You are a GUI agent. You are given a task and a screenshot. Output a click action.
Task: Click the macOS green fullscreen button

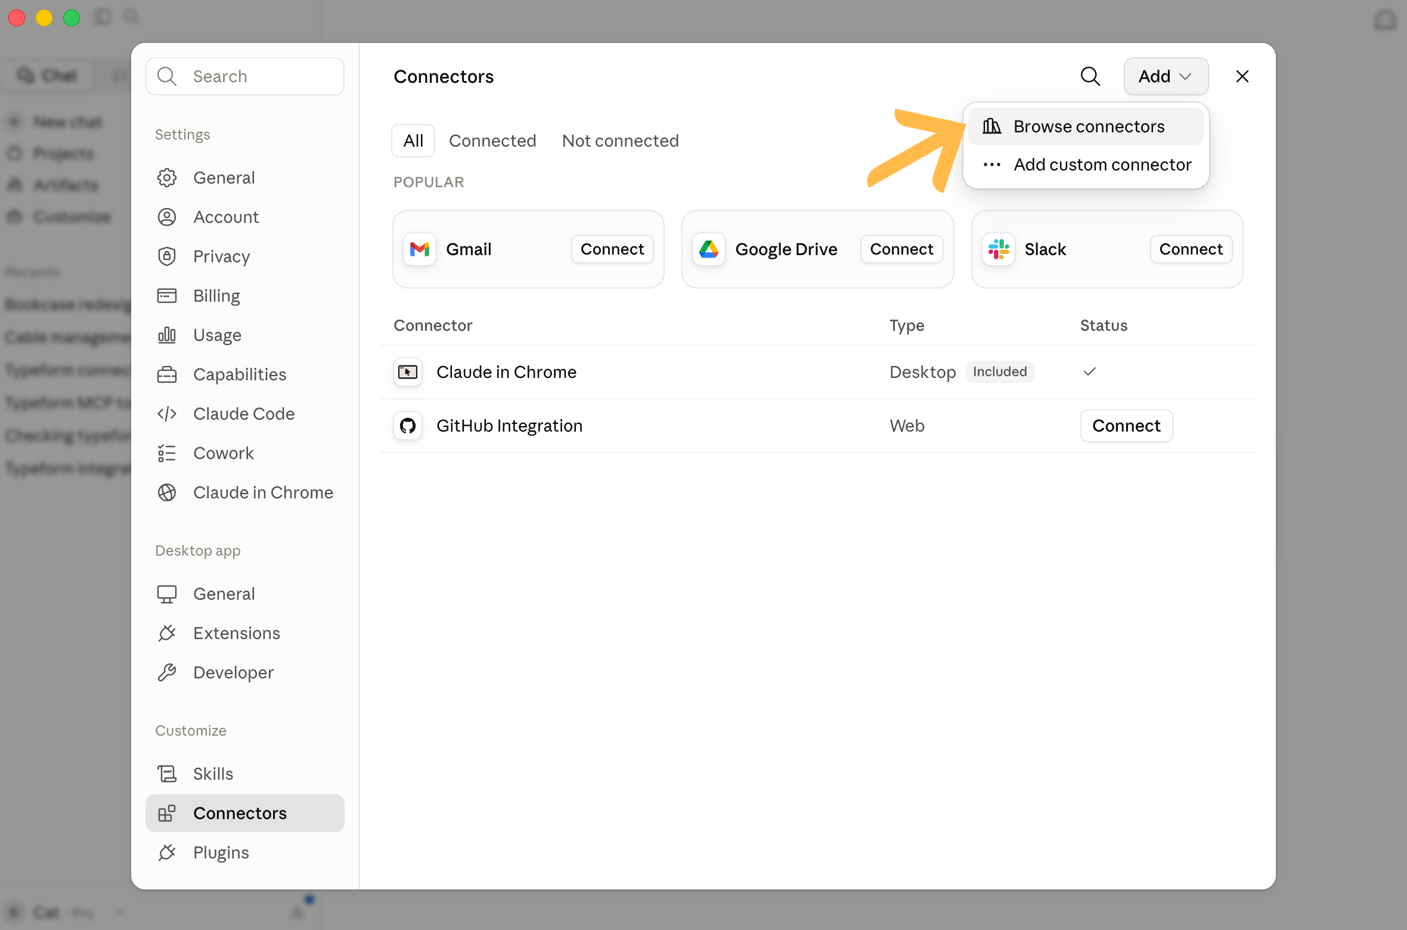coord(72,18)
